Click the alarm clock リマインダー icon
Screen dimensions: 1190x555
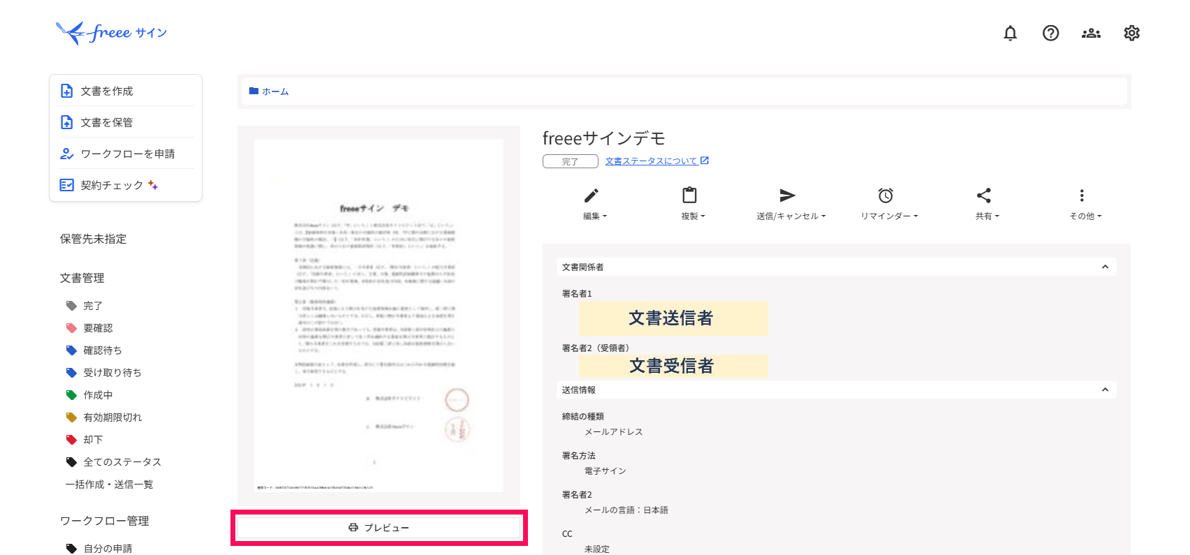coord(886,195)
